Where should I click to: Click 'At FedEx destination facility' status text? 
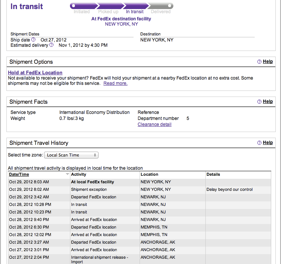pyautogui.click(x=121, y=19)
